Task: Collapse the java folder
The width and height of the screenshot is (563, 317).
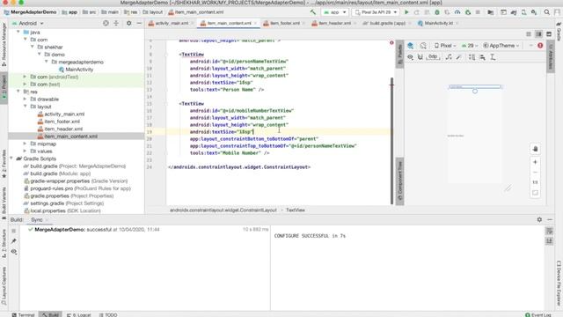Action: tap(18, 32)
